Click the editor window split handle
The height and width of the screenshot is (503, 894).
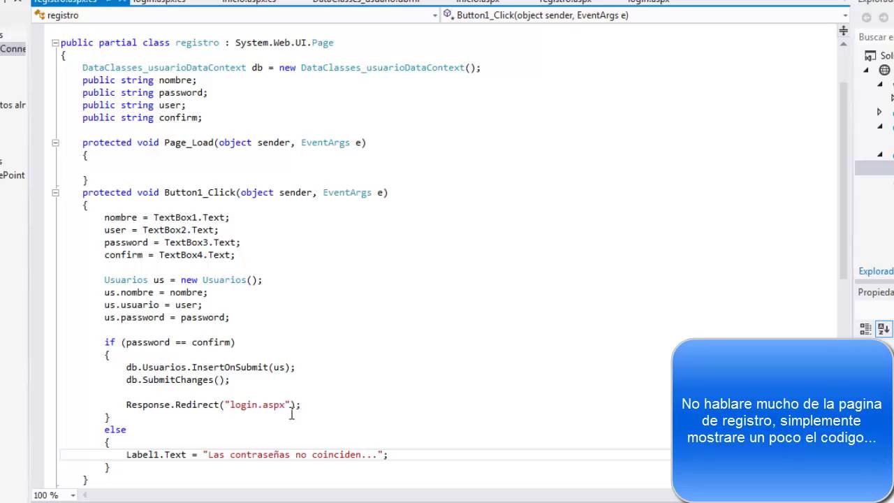click(844, 30)
